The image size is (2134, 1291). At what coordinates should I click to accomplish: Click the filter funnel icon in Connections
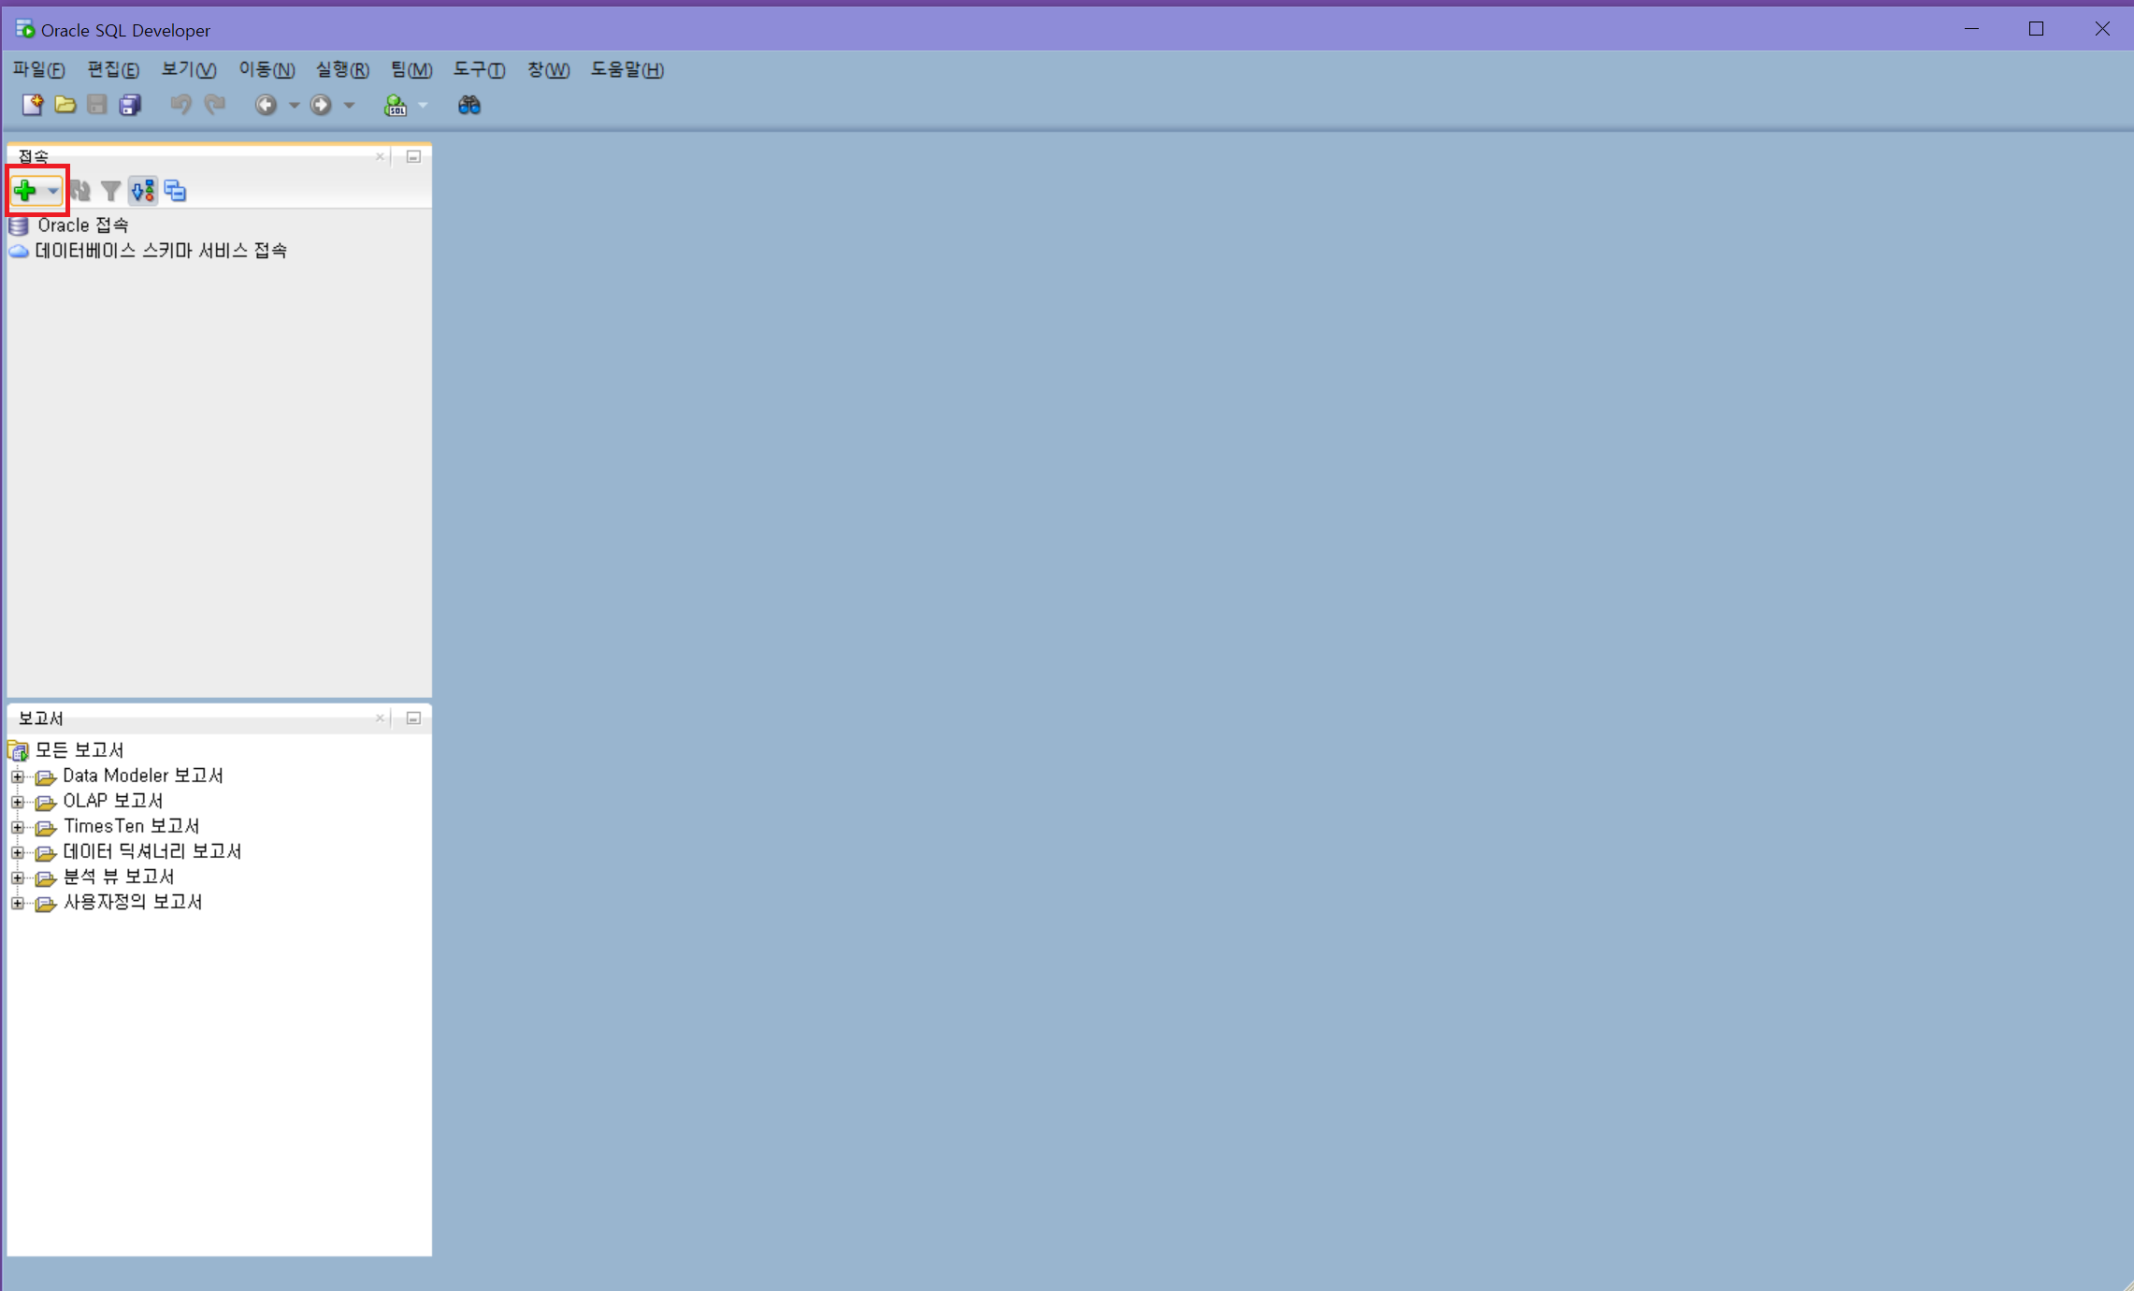point(110,191)
